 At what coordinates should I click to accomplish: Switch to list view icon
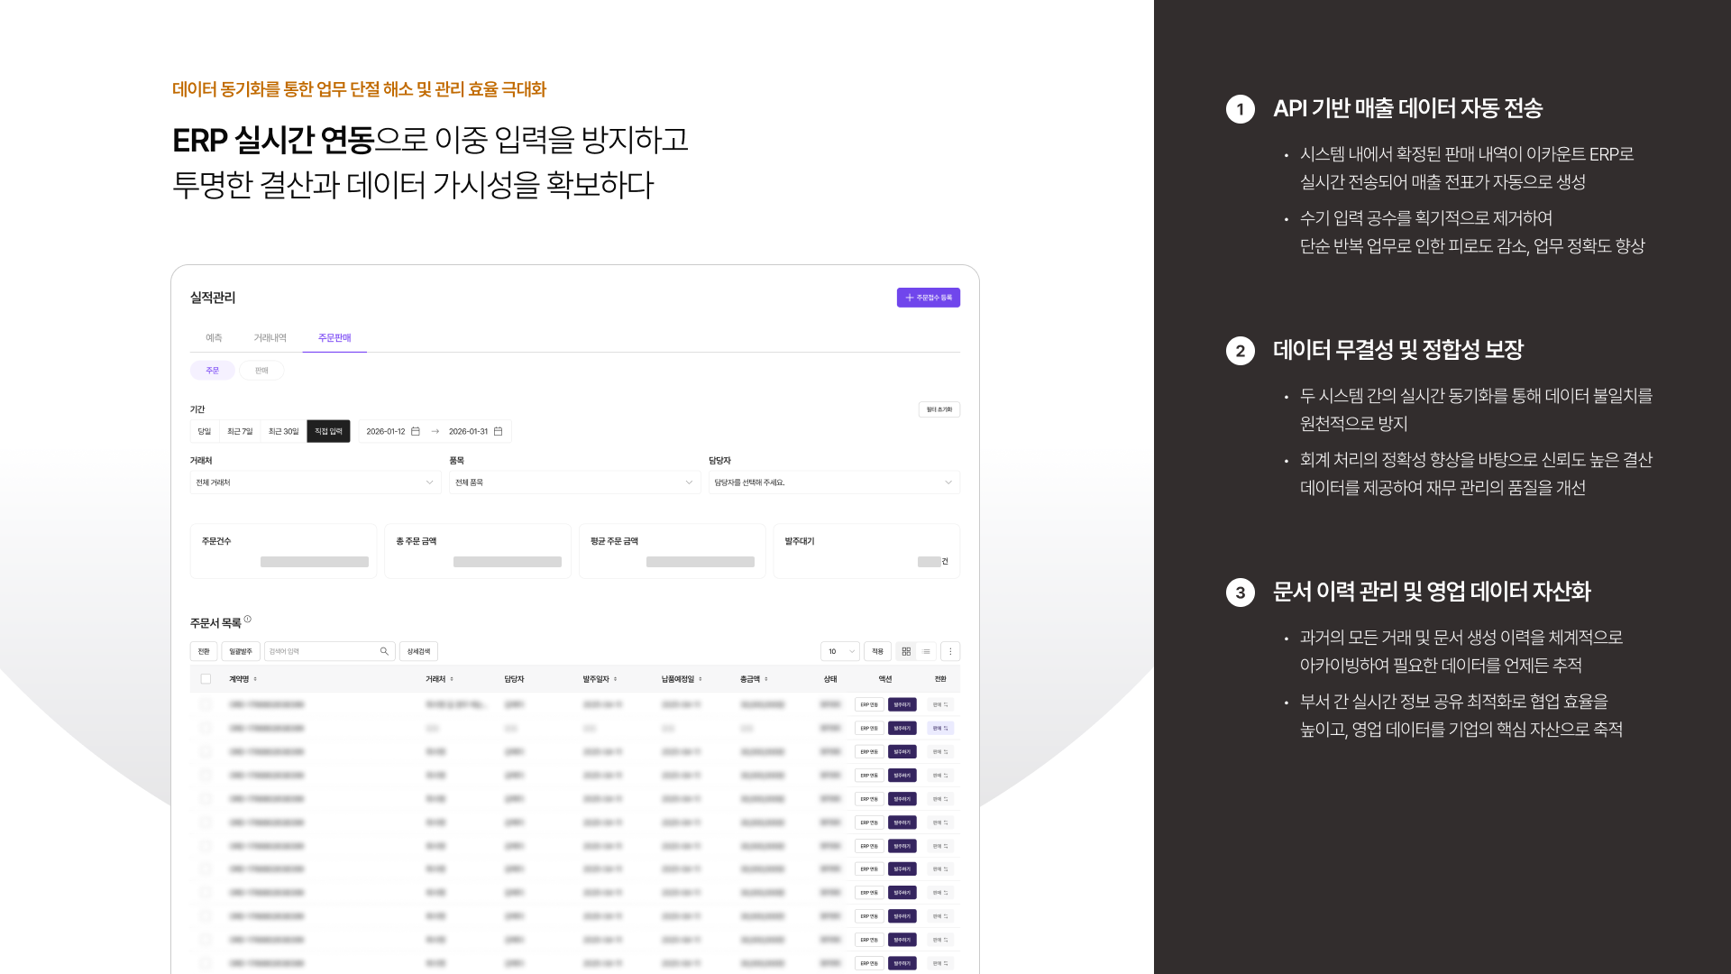[926, 651]
